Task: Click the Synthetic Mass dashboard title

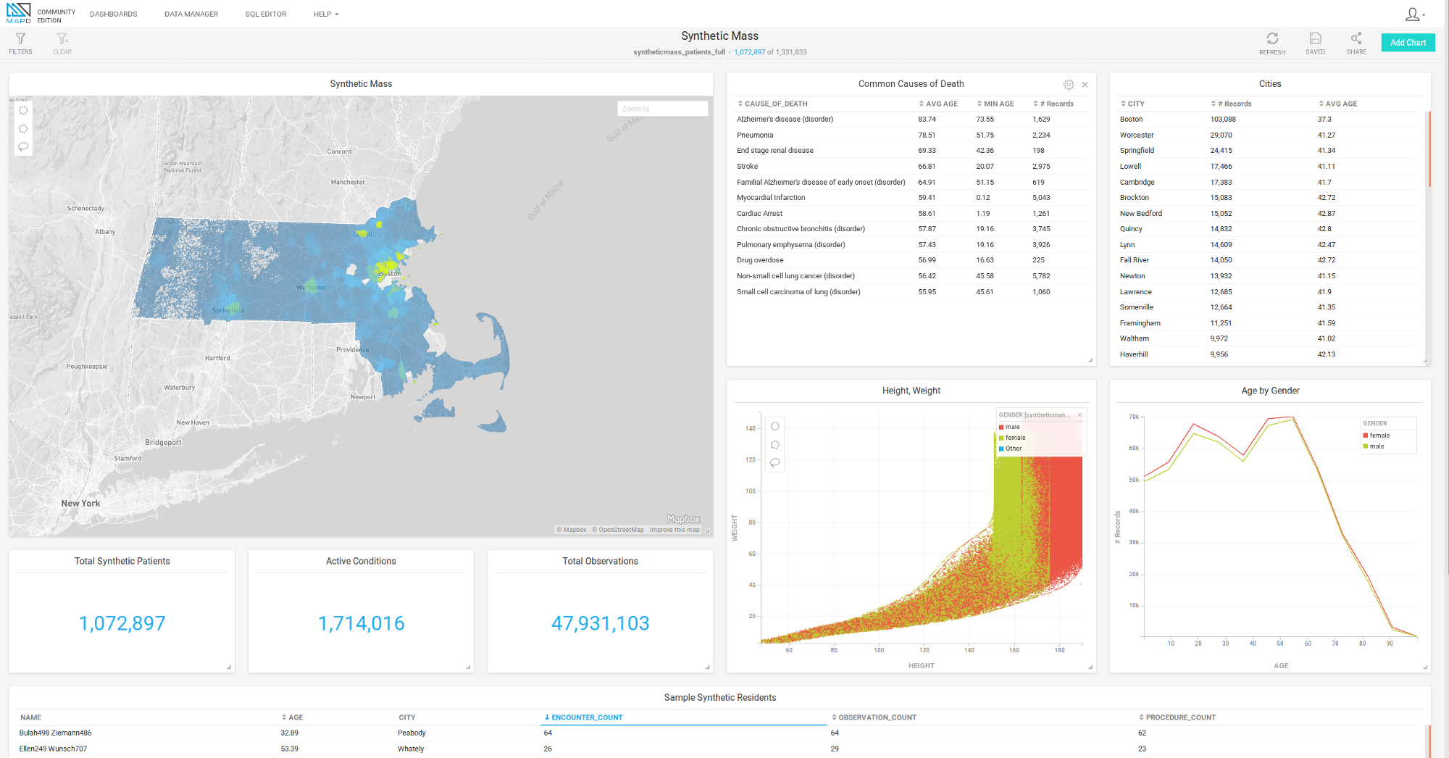Action: pos(719,36)
